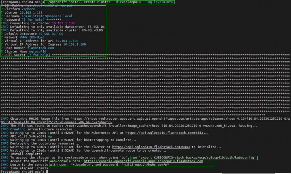Click the magenta vCenter IP in Connecting line
Image resolution: width=291 pixels, height=174 pixels.
click(x=63, y=23)
